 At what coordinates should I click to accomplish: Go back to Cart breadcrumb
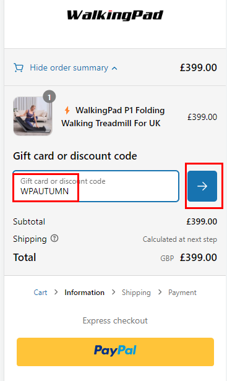pos(40,293)
